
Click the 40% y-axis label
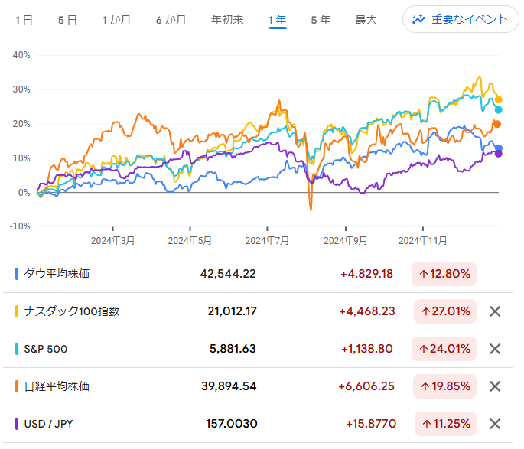(21, 55)
